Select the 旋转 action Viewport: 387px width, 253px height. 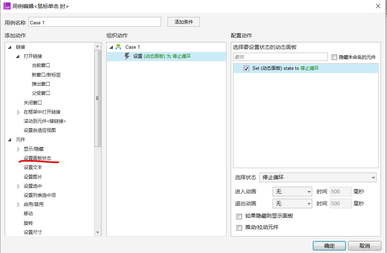click(28, 223)
